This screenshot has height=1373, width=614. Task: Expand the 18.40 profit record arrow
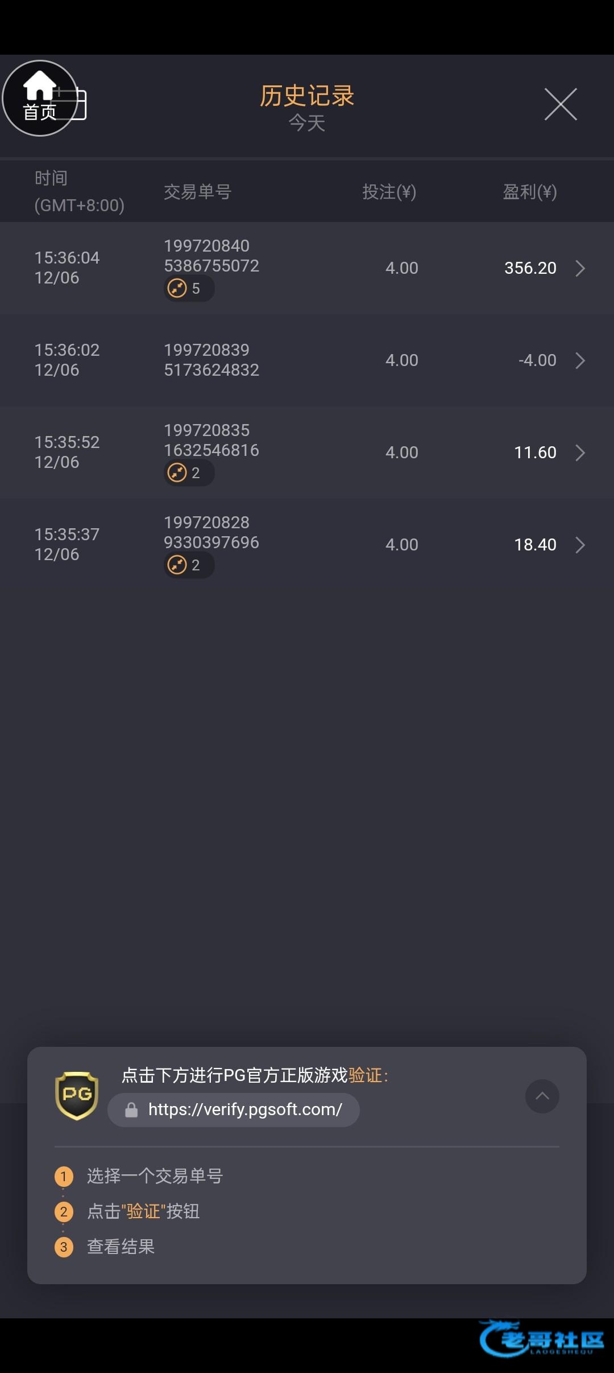tap(580, 545)
